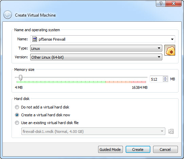The height and width of the screenshot is (159, 184).
Task: Select Create a virtual hard disk now
Action: pyautogui.click(x=17, y=115)
